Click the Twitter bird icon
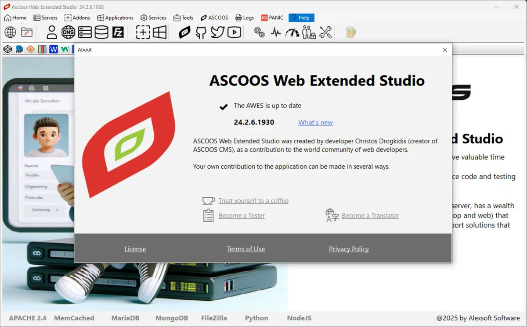The width and height of the screenshot is (527, 327). (217, 32)
